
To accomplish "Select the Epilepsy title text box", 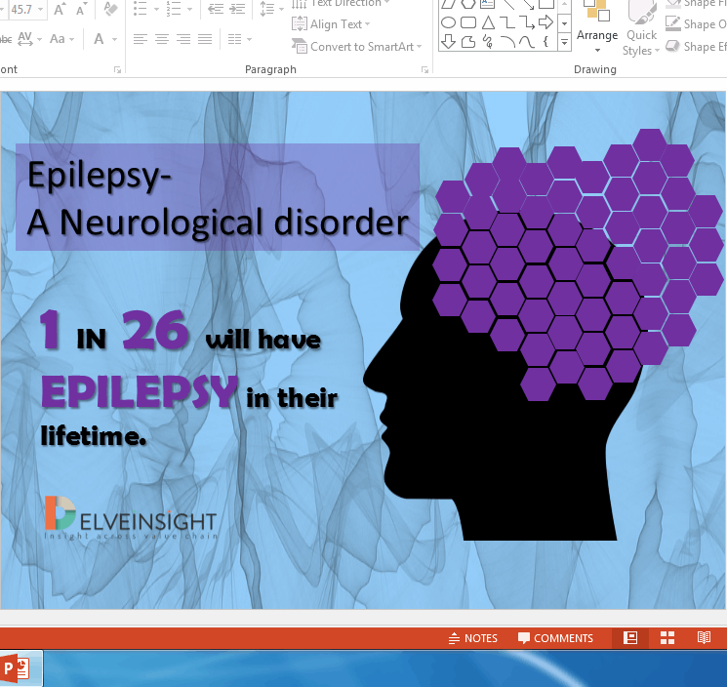I will pos(218,197).
